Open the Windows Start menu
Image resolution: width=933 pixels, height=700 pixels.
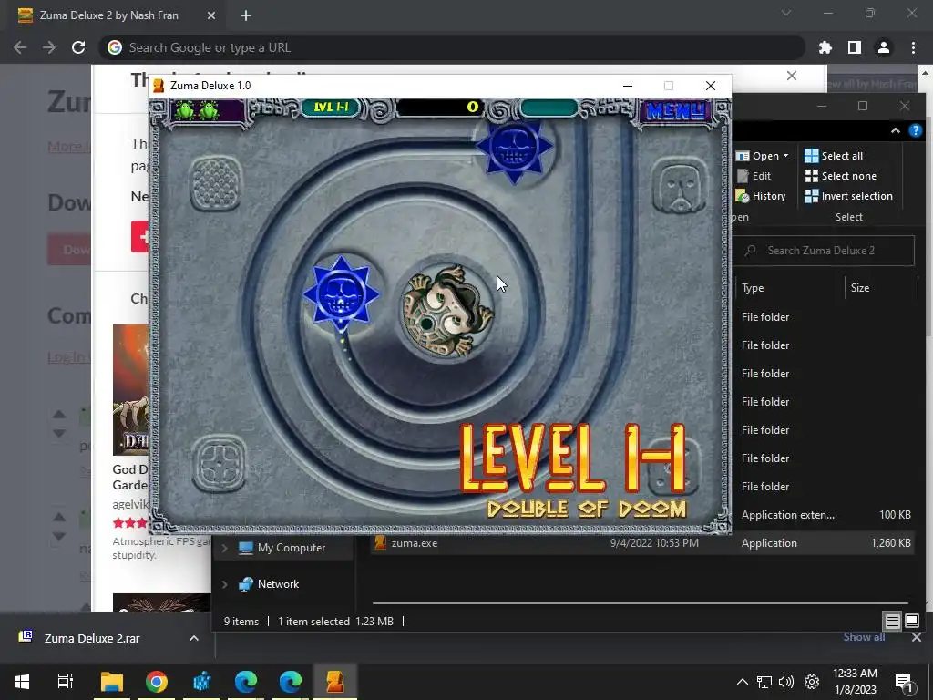coord(22,682)
